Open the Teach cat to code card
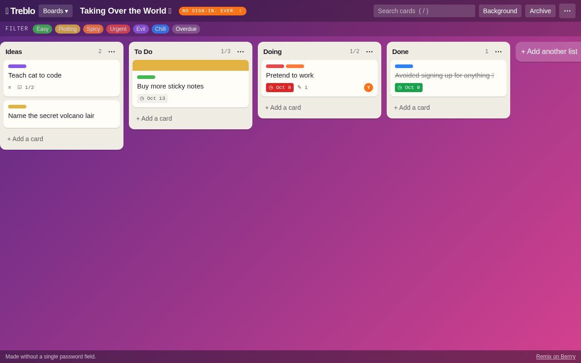 point(62,78)
